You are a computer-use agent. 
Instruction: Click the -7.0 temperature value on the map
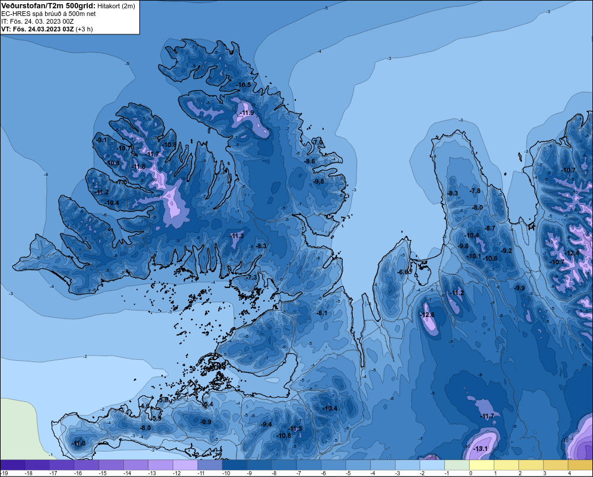[318, 142]
